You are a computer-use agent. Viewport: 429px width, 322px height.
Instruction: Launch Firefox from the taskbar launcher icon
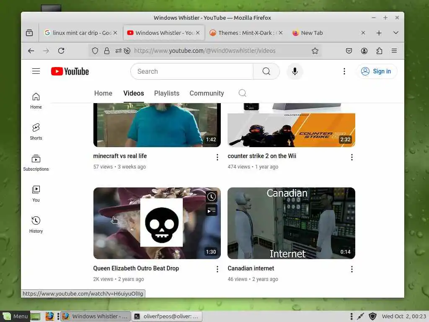pyautogui.click(x=49, y=316)
